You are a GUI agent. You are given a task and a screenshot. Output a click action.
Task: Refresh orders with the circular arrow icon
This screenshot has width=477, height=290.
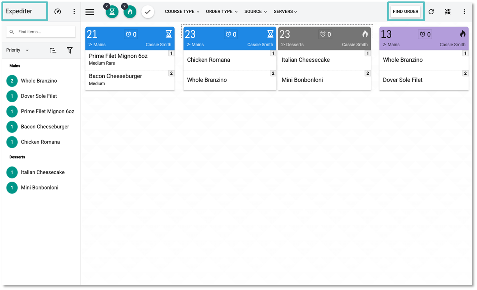click(431, 11)
